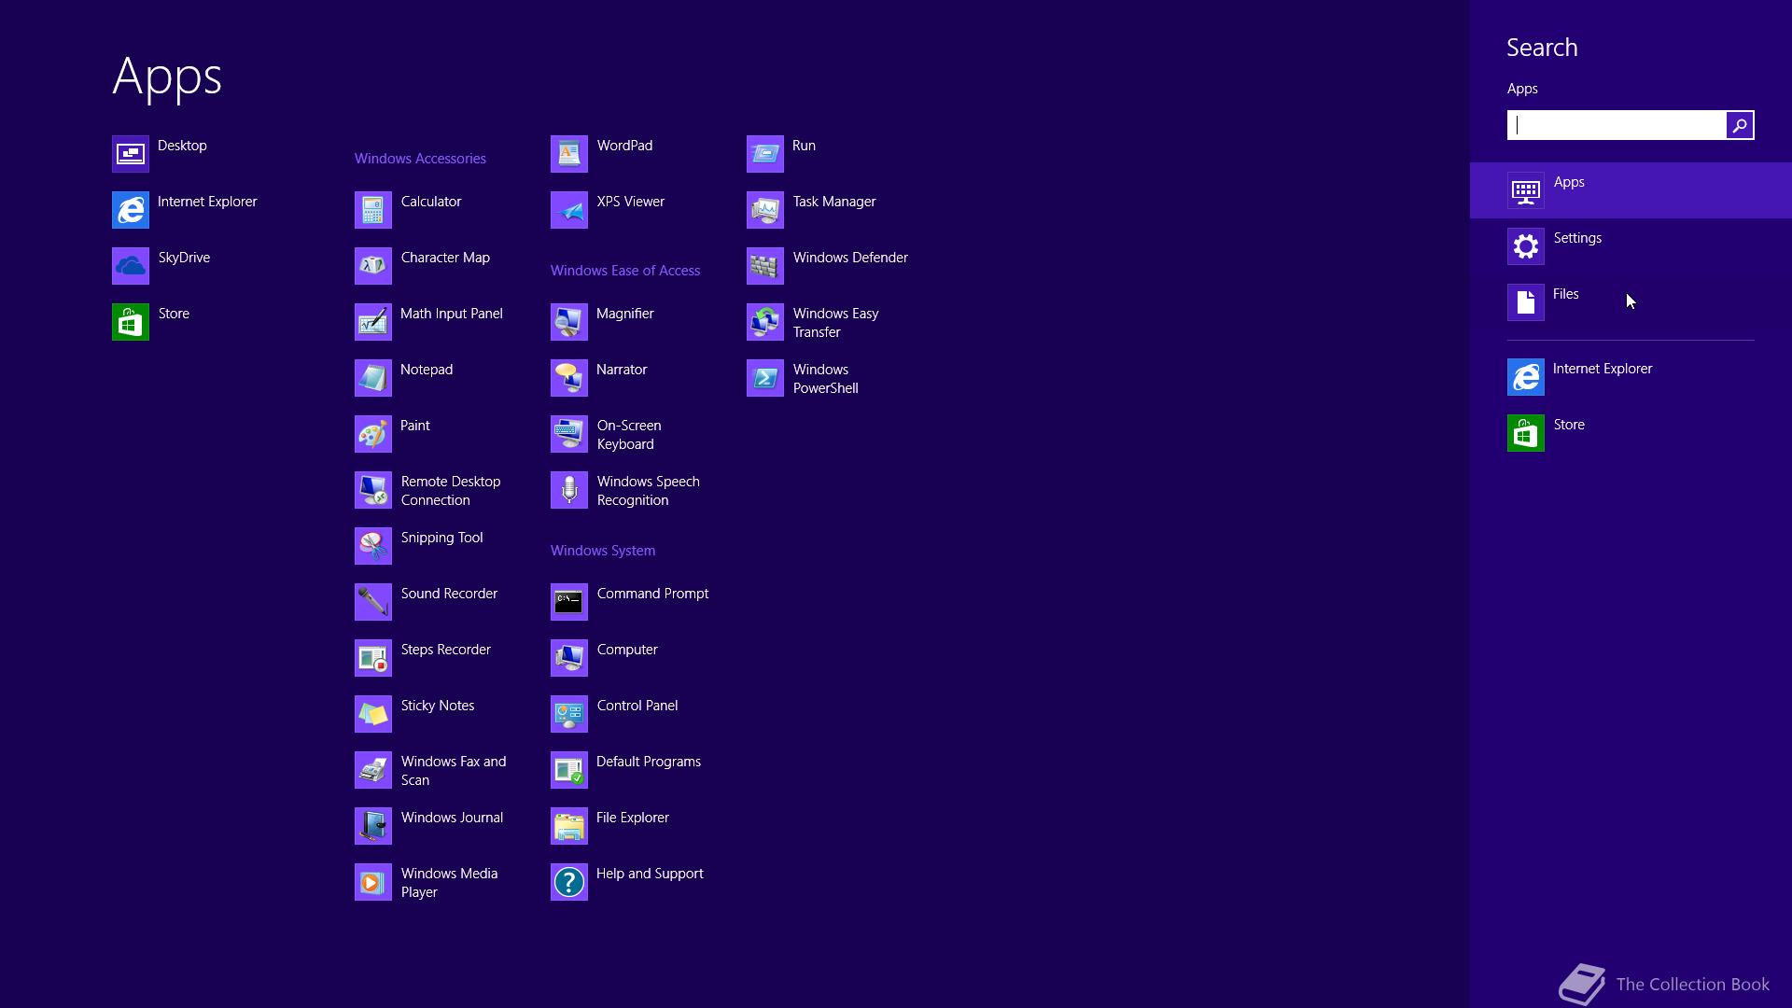Select the Apps search scope
This screenshot has width=1792, height=1008.
click(x=1631, y=190)
